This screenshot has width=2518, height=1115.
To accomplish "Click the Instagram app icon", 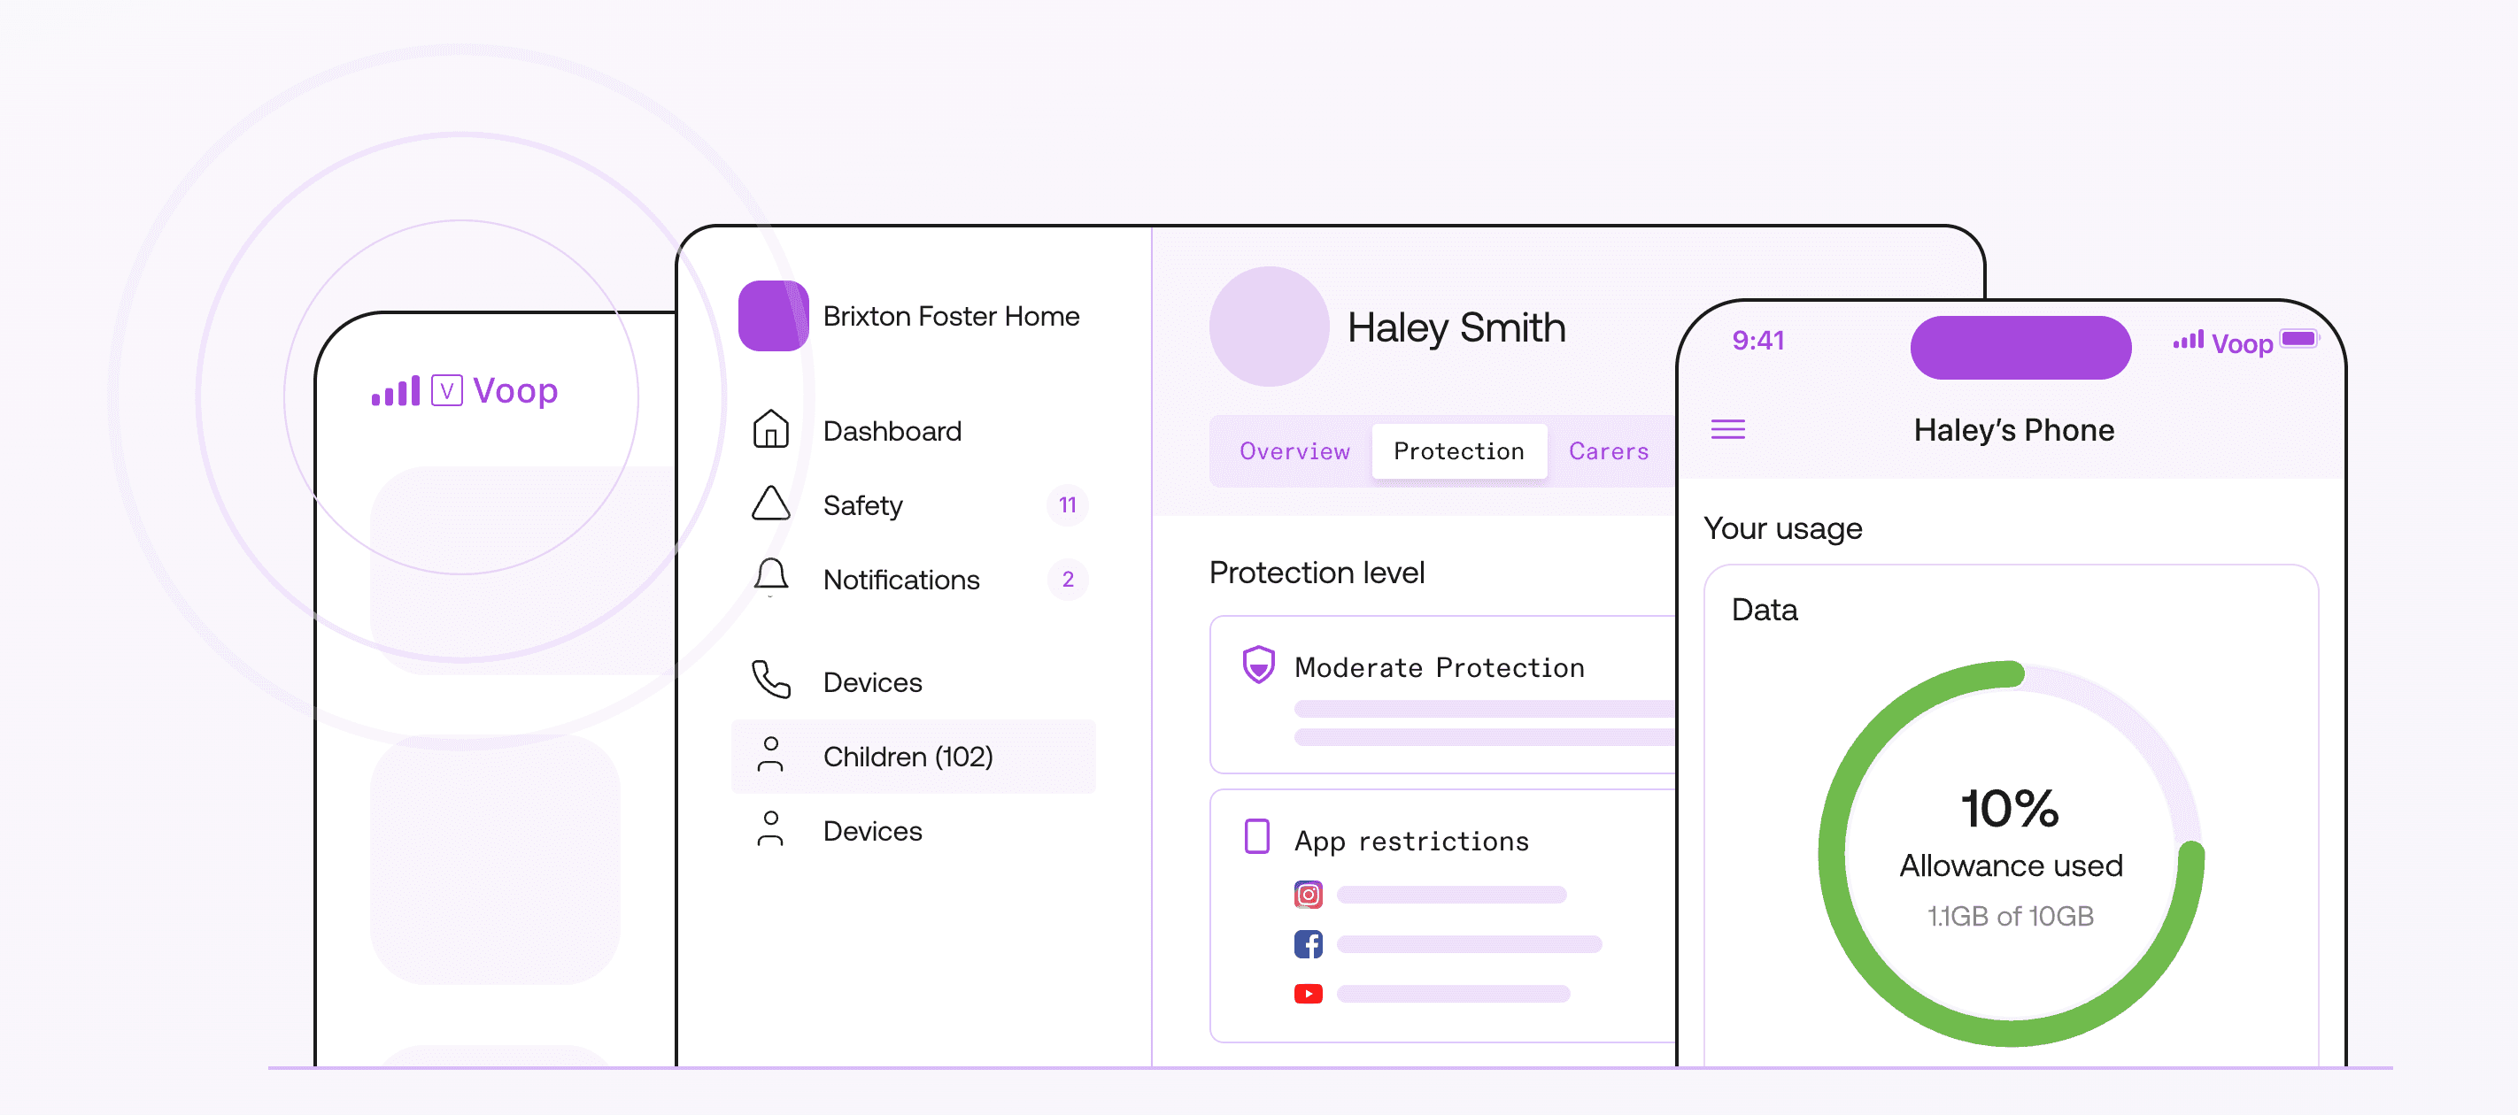I will click(1308, 894).
